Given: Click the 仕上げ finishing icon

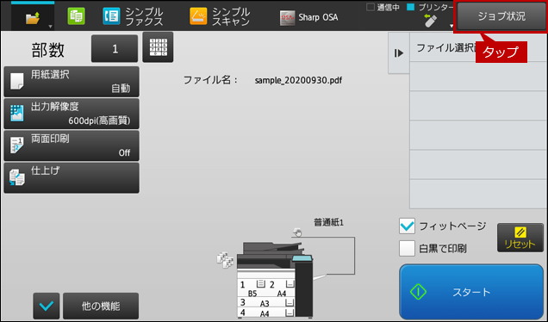Looking at the screenshot, I should point(16,177).
